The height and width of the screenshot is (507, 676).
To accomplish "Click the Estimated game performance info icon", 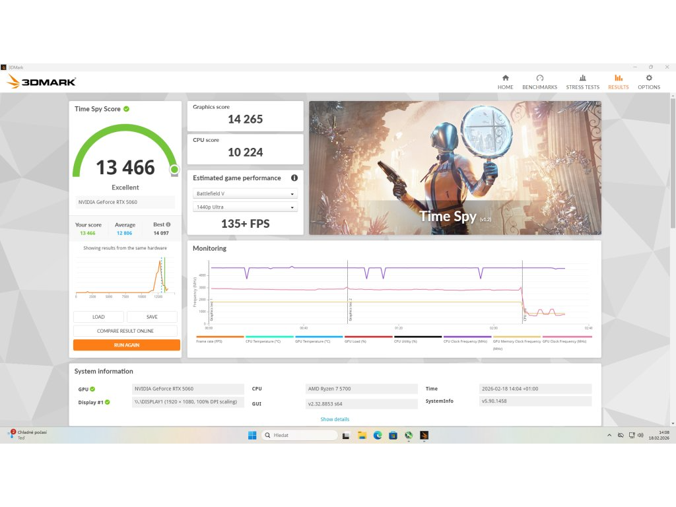I will pos(294,178).
